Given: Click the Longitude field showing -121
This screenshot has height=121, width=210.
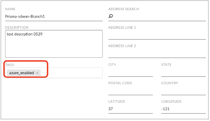Looking at the screenshot, I should (183, 109).
